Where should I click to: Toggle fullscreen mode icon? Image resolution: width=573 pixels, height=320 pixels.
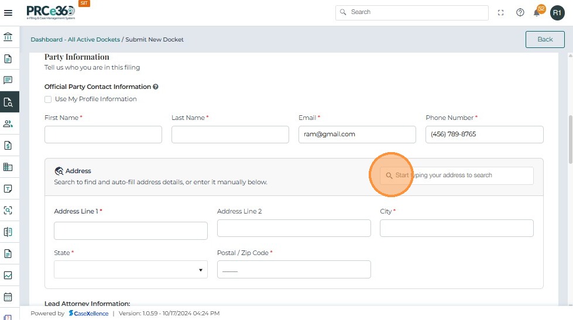tap(501, 12)
